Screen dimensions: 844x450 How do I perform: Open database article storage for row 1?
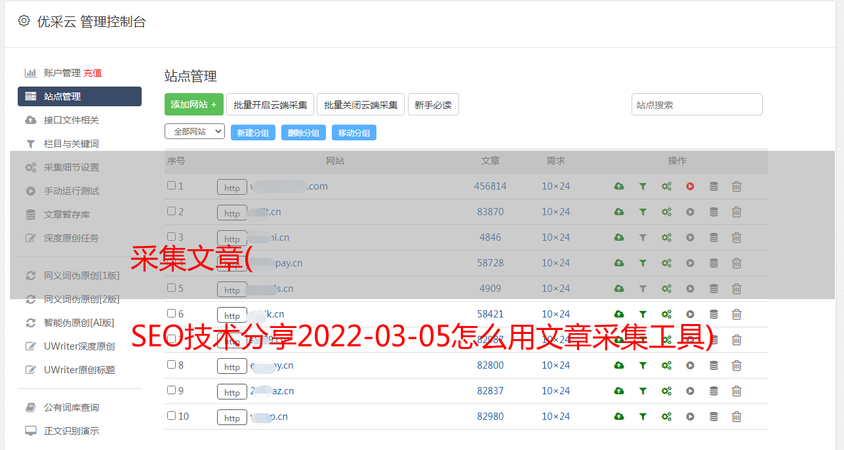(x=713, y=186)
